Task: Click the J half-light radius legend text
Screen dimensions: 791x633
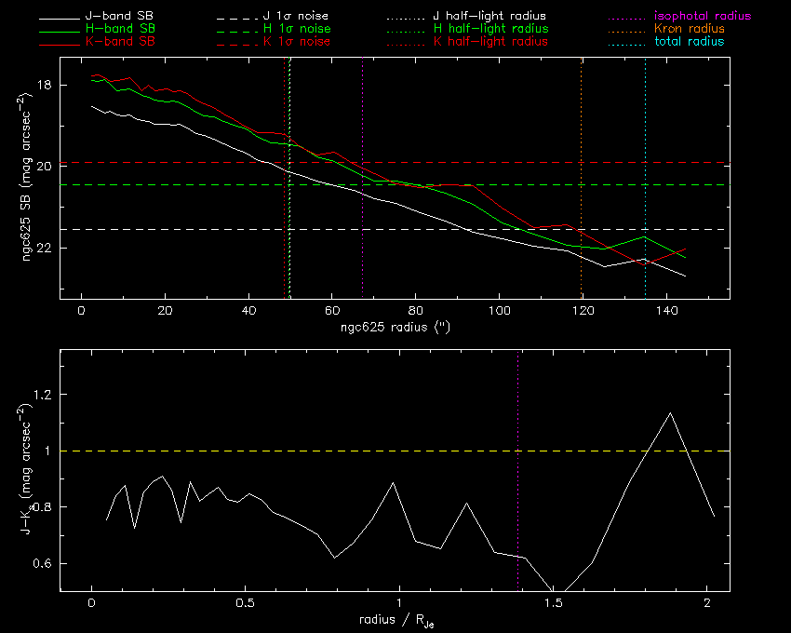Action: click(489, 16)
